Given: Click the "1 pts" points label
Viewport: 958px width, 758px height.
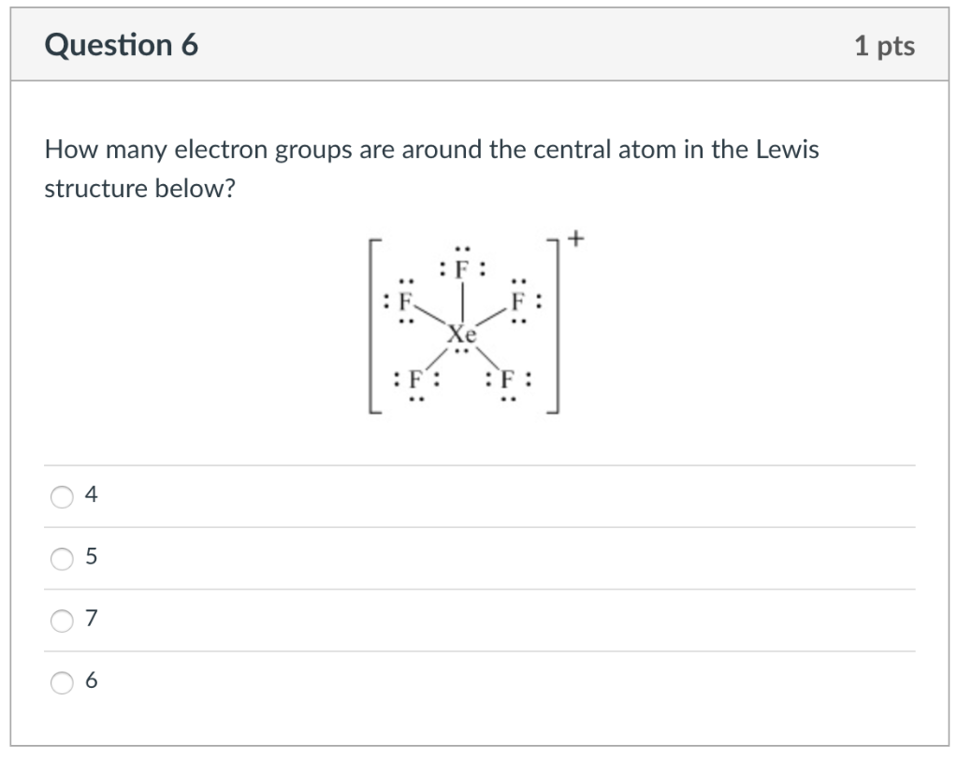Looking at the screenshot, I should pos(884,46).
